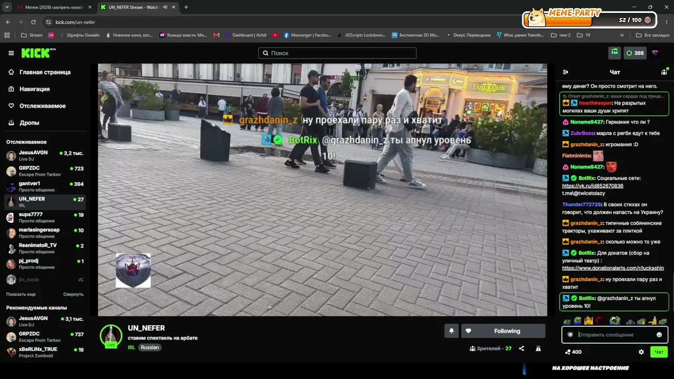Image resolution: width=674 pixels, height=379 pixels.
Task: Open followed channel JesusAVGN with 3,2 тыс.
Action: click(45, 156)
